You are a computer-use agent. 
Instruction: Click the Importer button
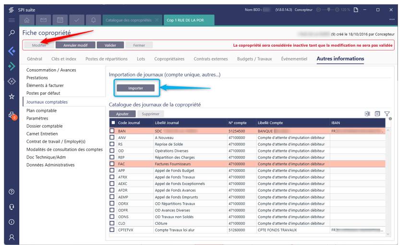click(136, 88)
